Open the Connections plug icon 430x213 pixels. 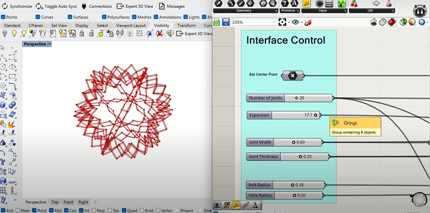pyautogui.click(x=84, y=6)
